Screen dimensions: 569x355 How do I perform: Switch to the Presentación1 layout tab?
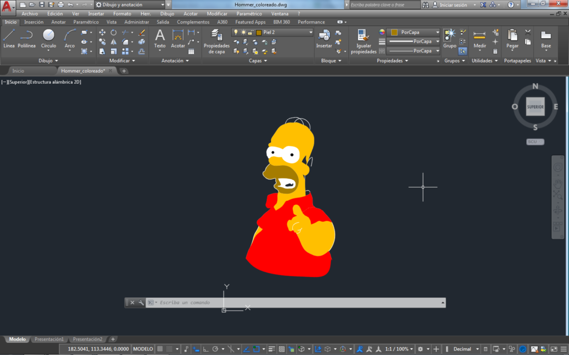pyautogui.click(x=49, y=339)
